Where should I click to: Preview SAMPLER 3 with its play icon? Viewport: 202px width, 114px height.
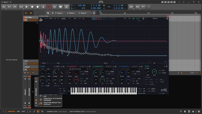coord(132,66)
